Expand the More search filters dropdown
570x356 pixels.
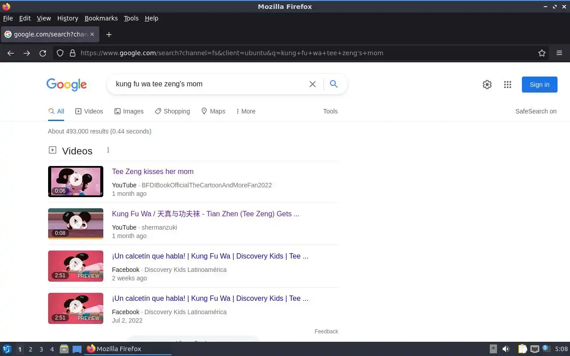tap(245, 111)
